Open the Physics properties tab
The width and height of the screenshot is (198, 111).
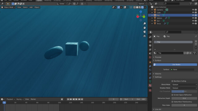(x=150, y=74)
